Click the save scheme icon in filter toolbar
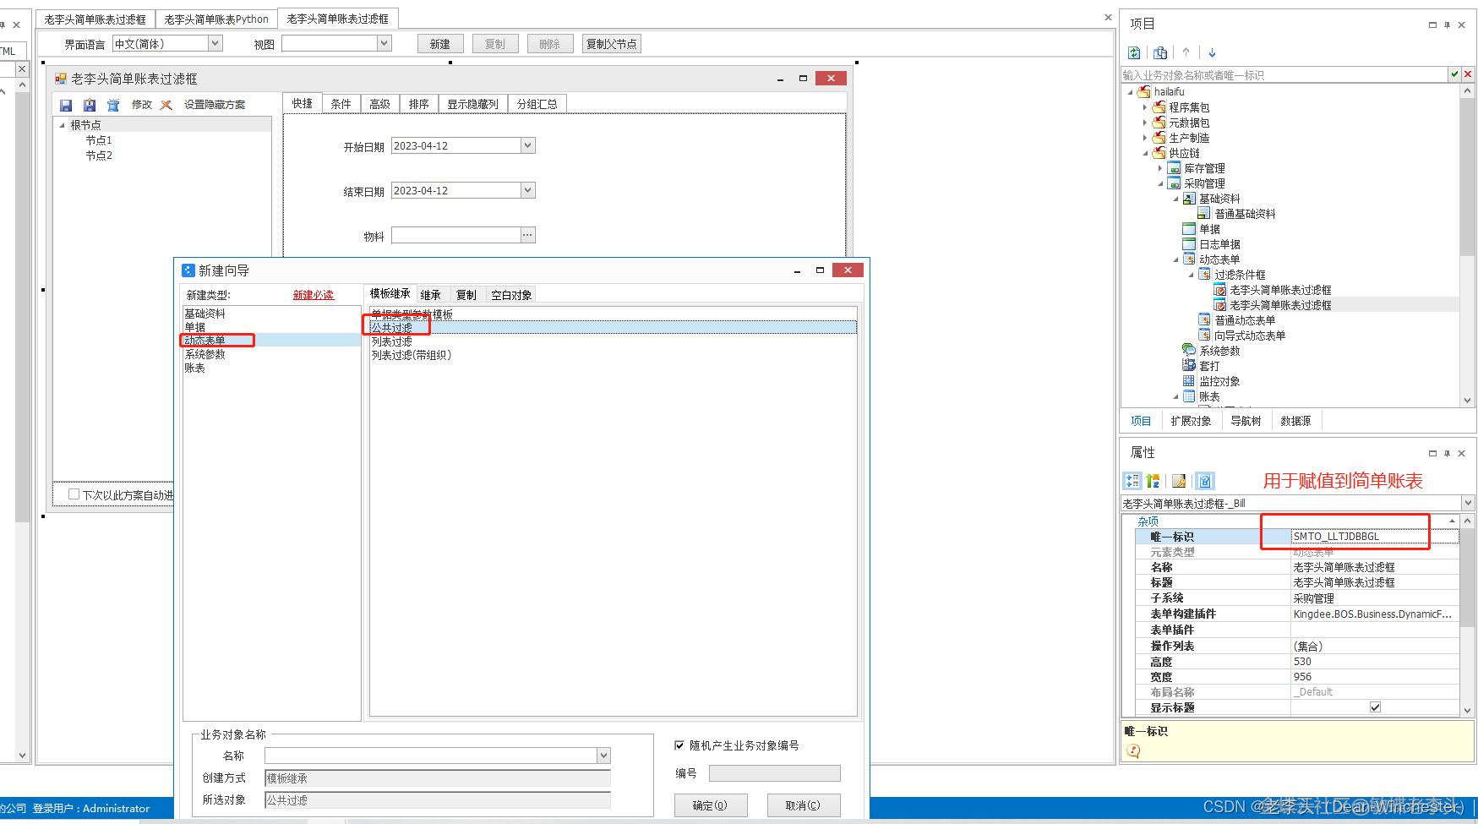1478x824 pixels. pos(66,106)
